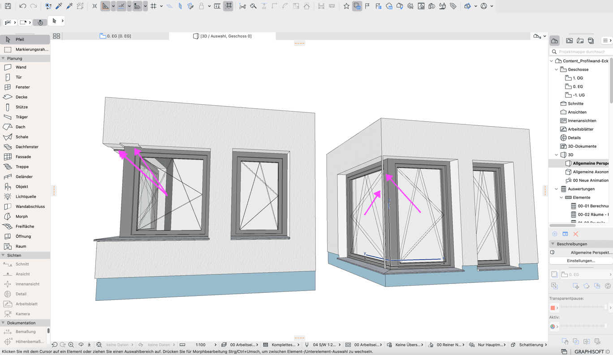
Task: Collapse the Geschosse tree node
Action: pyautogui.click(x=557, y=69)
